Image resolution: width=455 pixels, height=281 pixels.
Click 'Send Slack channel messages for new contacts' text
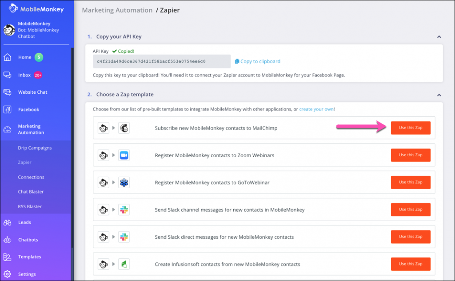coord(230,210)
